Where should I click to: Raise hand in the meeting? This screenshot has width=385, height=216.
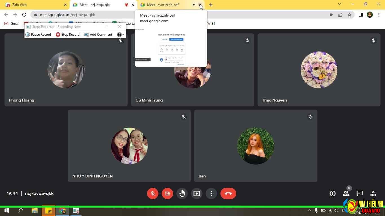pos(182,193)
